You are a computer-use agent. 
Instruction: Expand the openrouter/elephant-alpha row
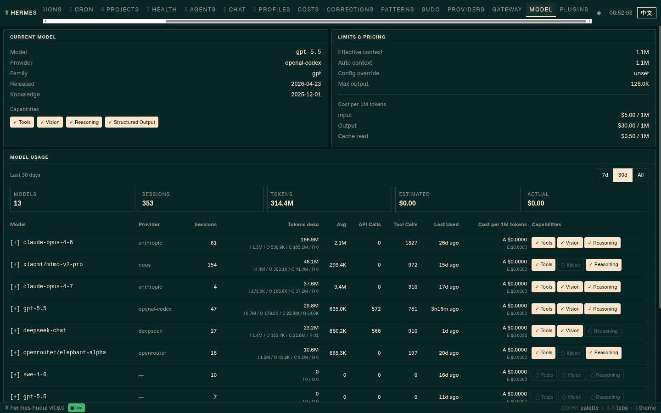15,353
